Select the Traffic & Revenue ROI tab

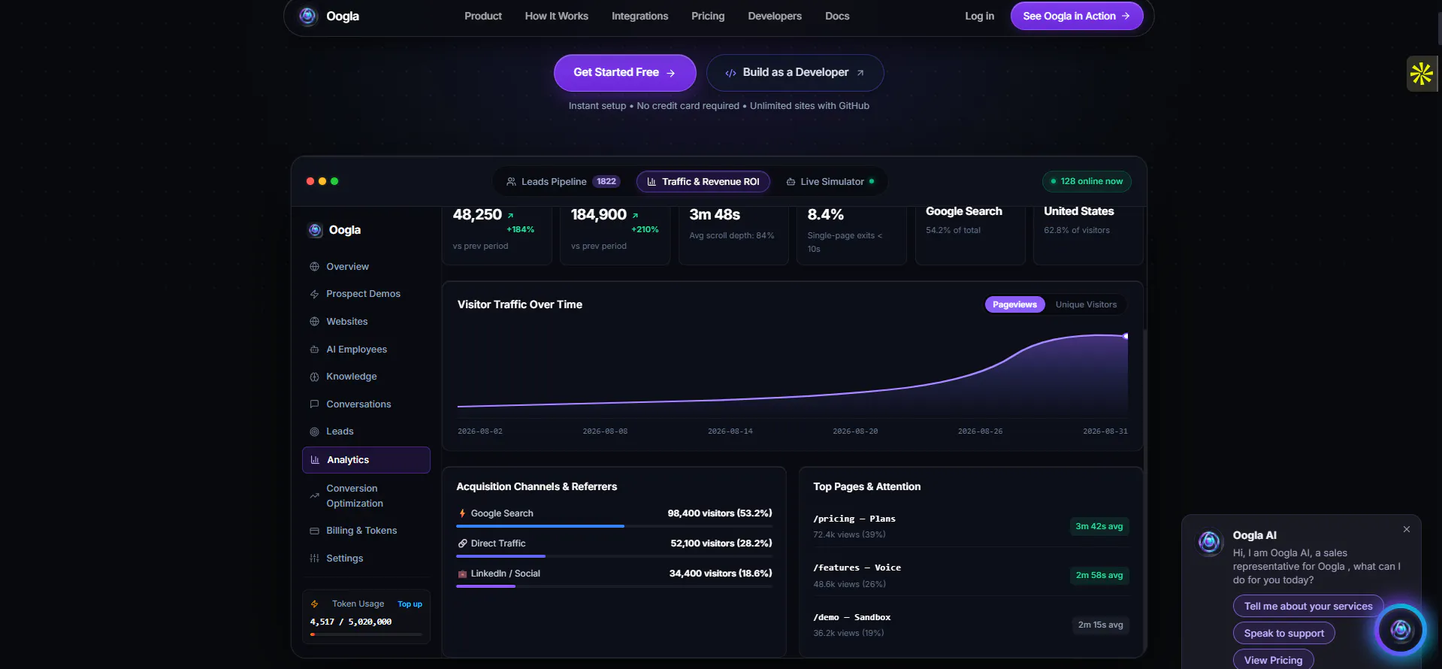(x=703, y=182)
